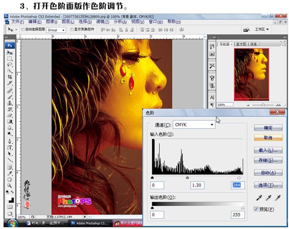Open the status bar info arrow
The width and height of the screenshot is (289, 229).
click(85, 217)
